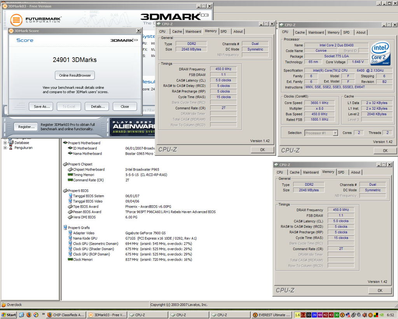
Task: Select CPU tab in CPU-Z processor window
Action: coord(285,32)
